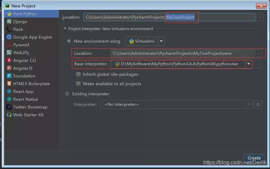Click the Django project type icon

tap(9, 22)
